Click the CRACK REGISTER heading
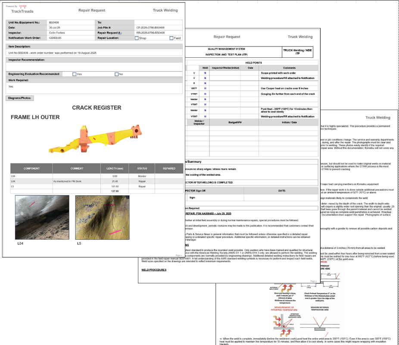 pos(97,108)
